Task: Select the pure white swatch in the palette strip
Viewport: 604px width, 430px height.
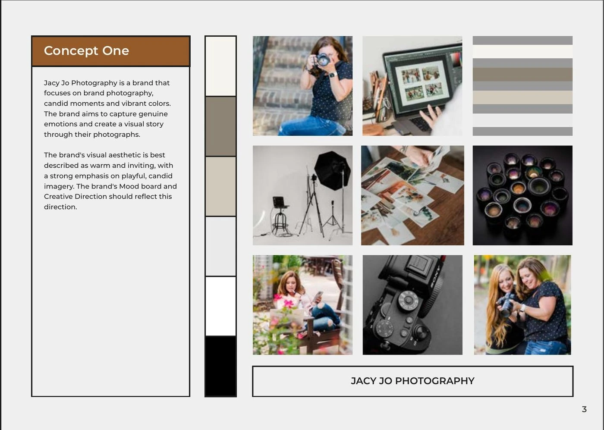Action: coord(220,306)
